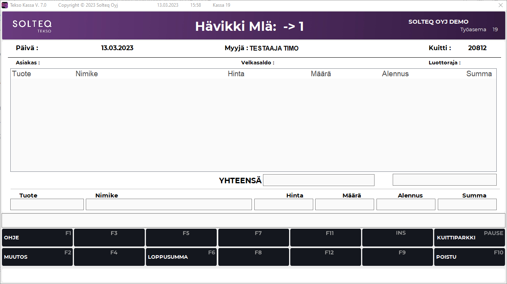Click the Alennus input field

[406, 204]
